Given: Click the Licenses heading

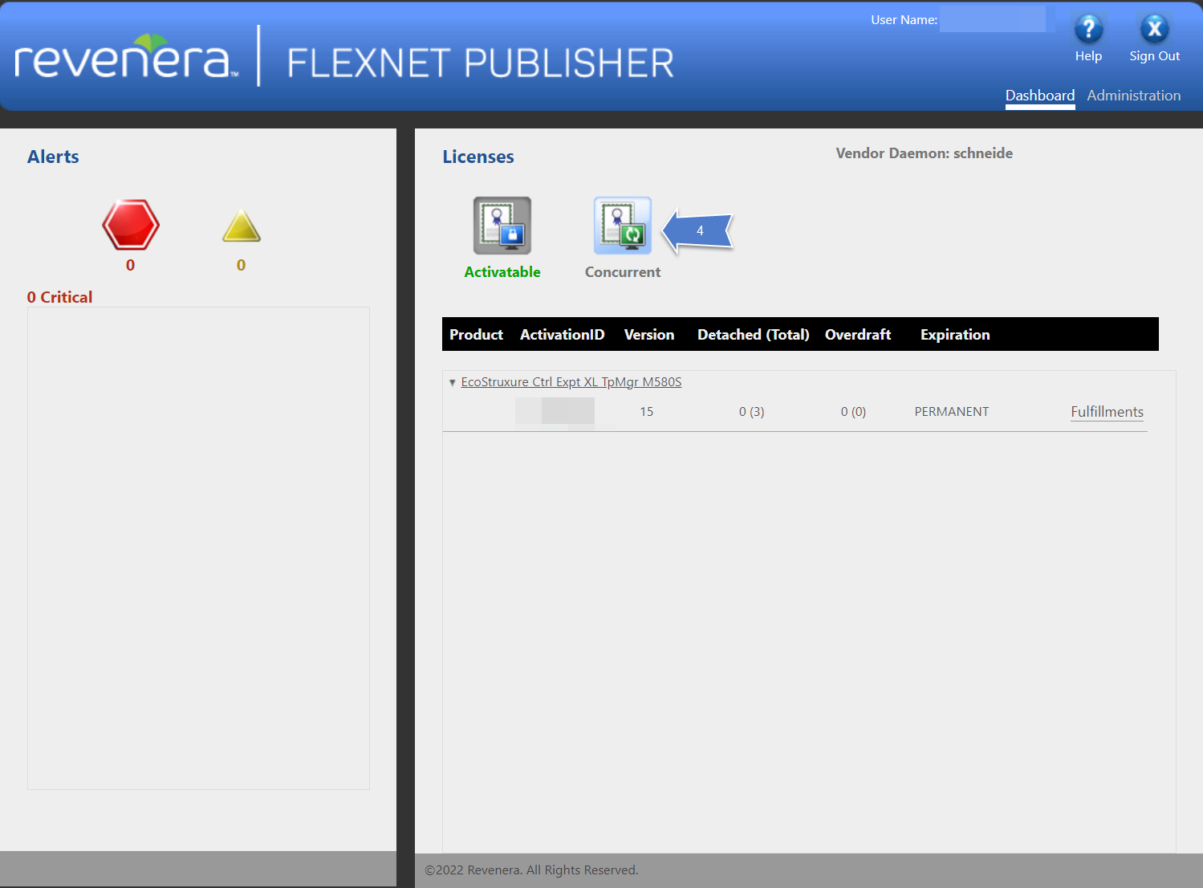Looking at the screenshot, I should (x=478, y=157).
